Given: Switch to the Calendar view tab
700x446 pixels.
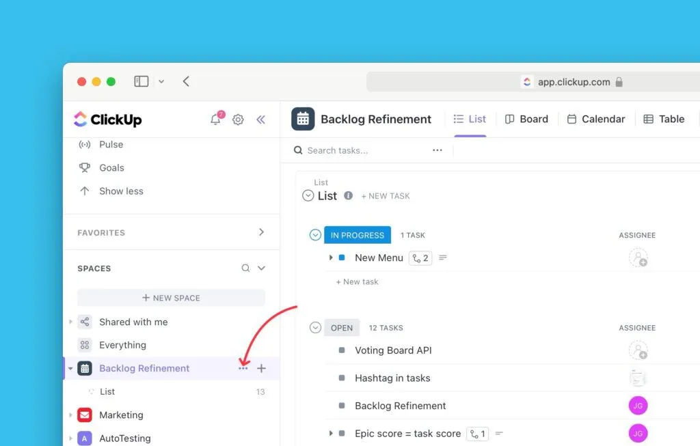Looking at the screenshot, I should click(596, 119).
